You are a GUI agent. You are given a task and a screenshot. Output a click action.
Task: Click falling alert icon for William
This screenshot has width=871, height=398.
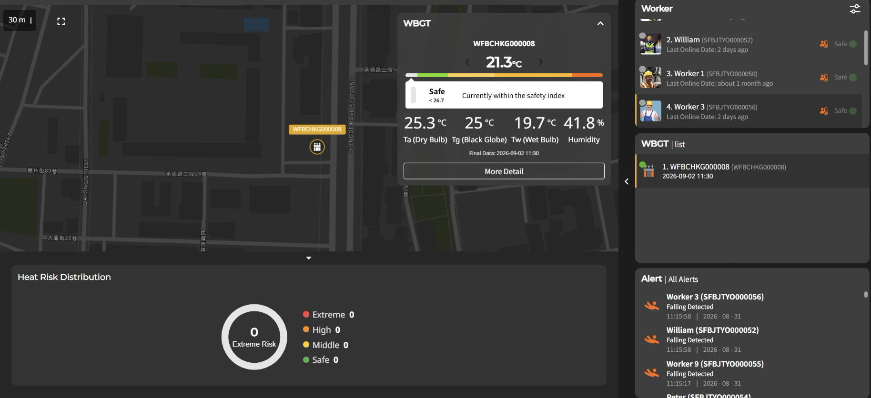[x=651, y=339]
